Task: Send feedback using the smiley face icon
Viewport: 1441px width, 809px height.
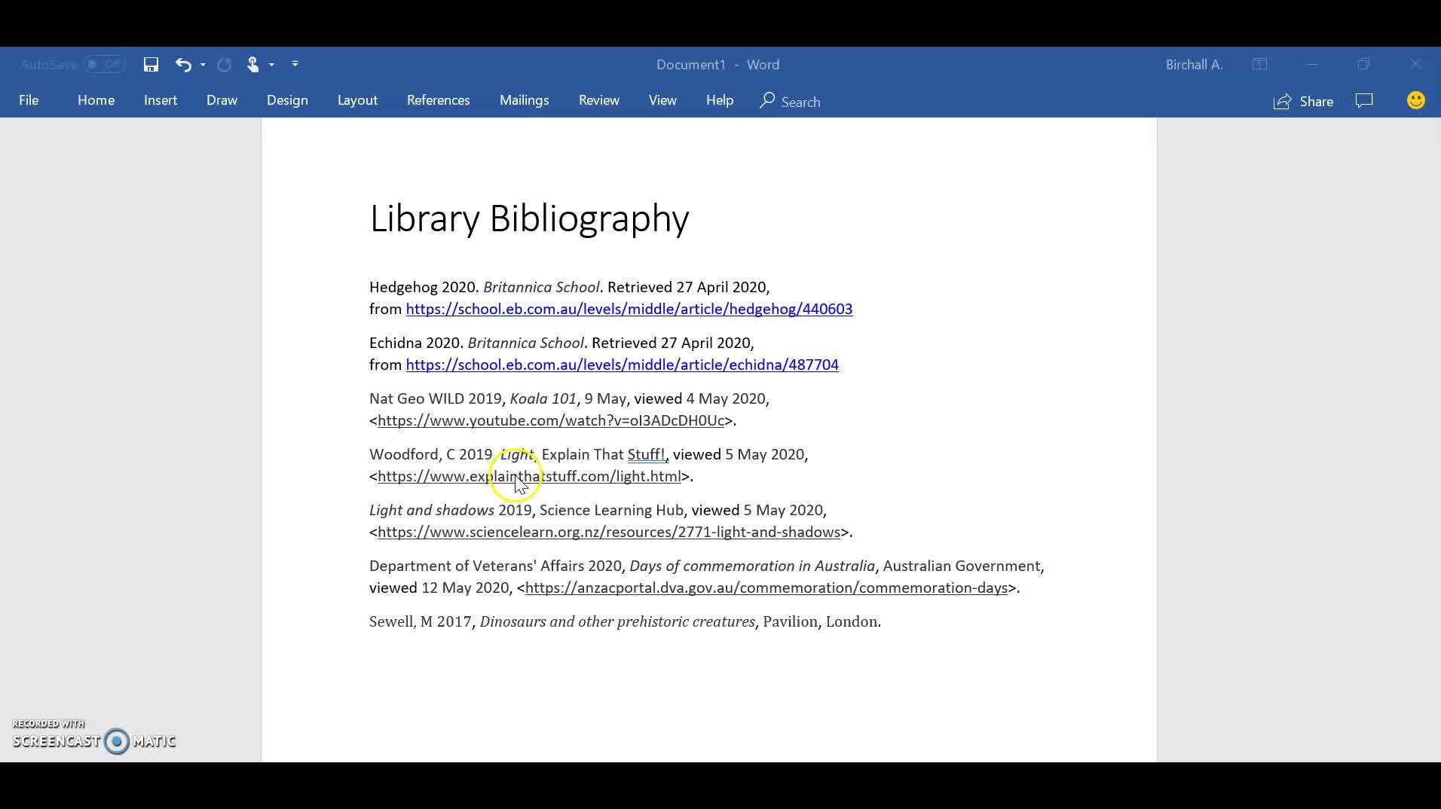Action: [1415, 101]
